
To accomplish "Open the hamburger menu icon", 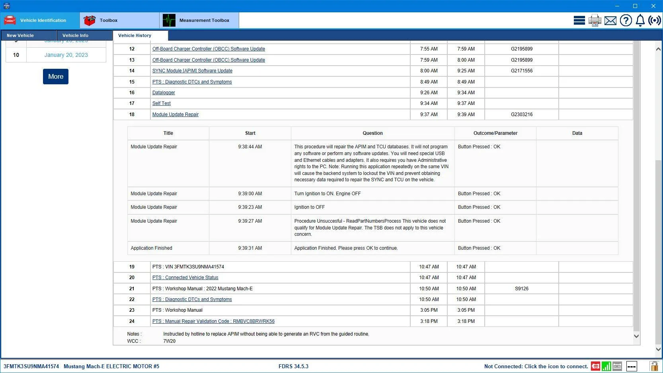I will pos(579,20).
